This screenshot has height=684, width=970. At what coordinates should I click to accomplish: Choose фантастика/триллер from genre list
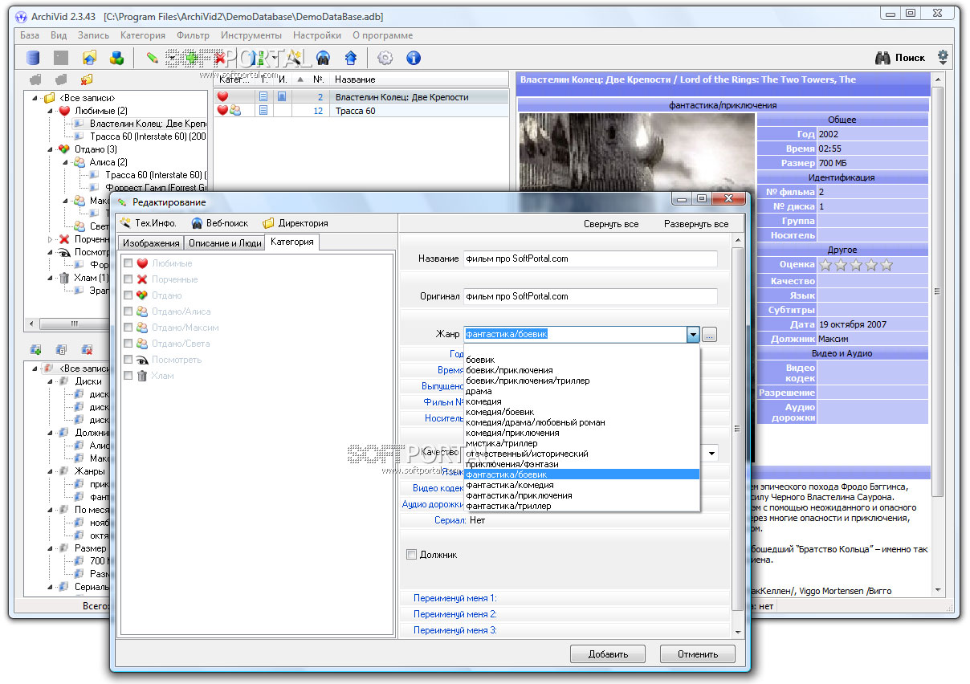click(x=508, y=507)
